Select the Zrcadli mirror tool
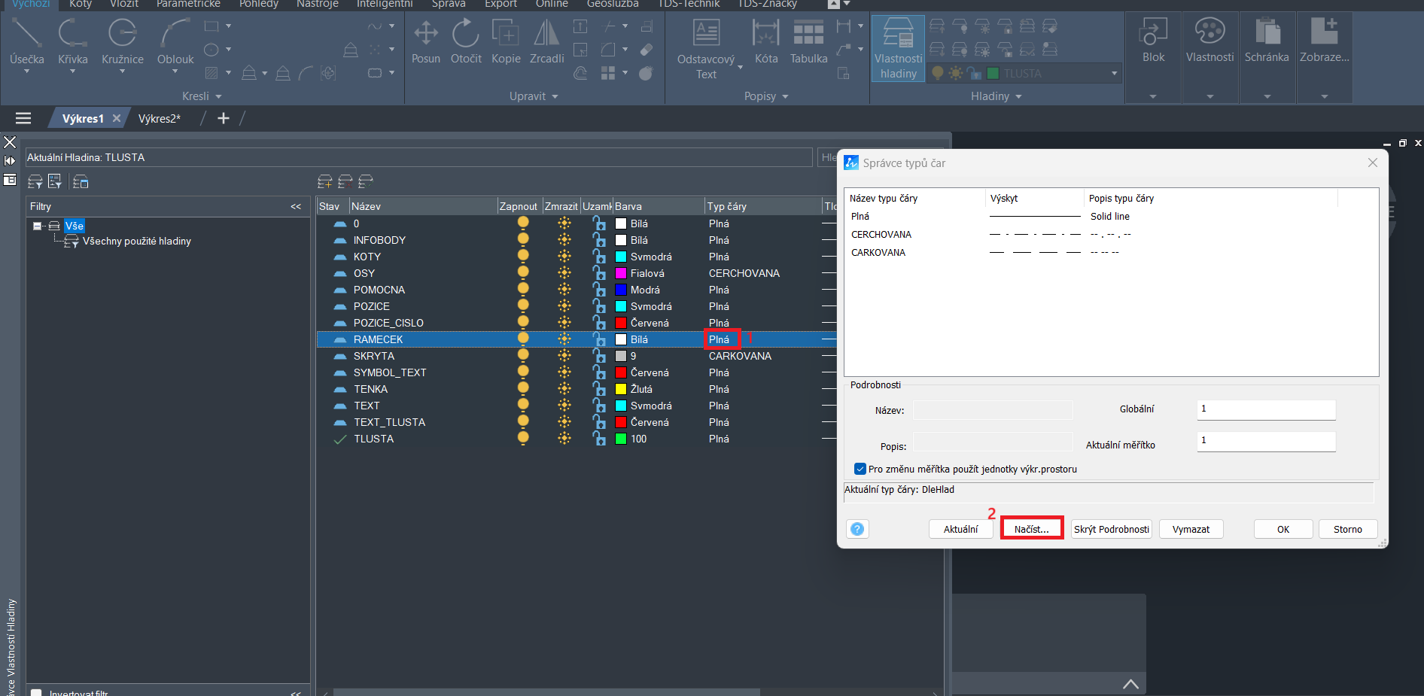1424x696 pixels. pos(546,41)
